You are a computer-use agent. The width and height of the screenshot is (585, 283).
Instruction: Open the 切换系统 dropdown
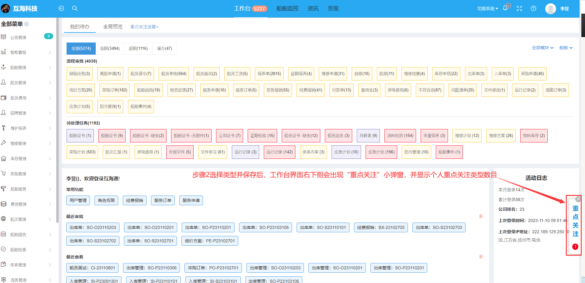487,9
